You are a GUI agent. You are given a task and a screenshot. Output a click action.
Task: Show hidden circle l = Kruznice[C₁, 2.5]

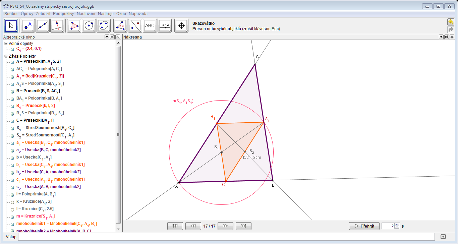12,209
